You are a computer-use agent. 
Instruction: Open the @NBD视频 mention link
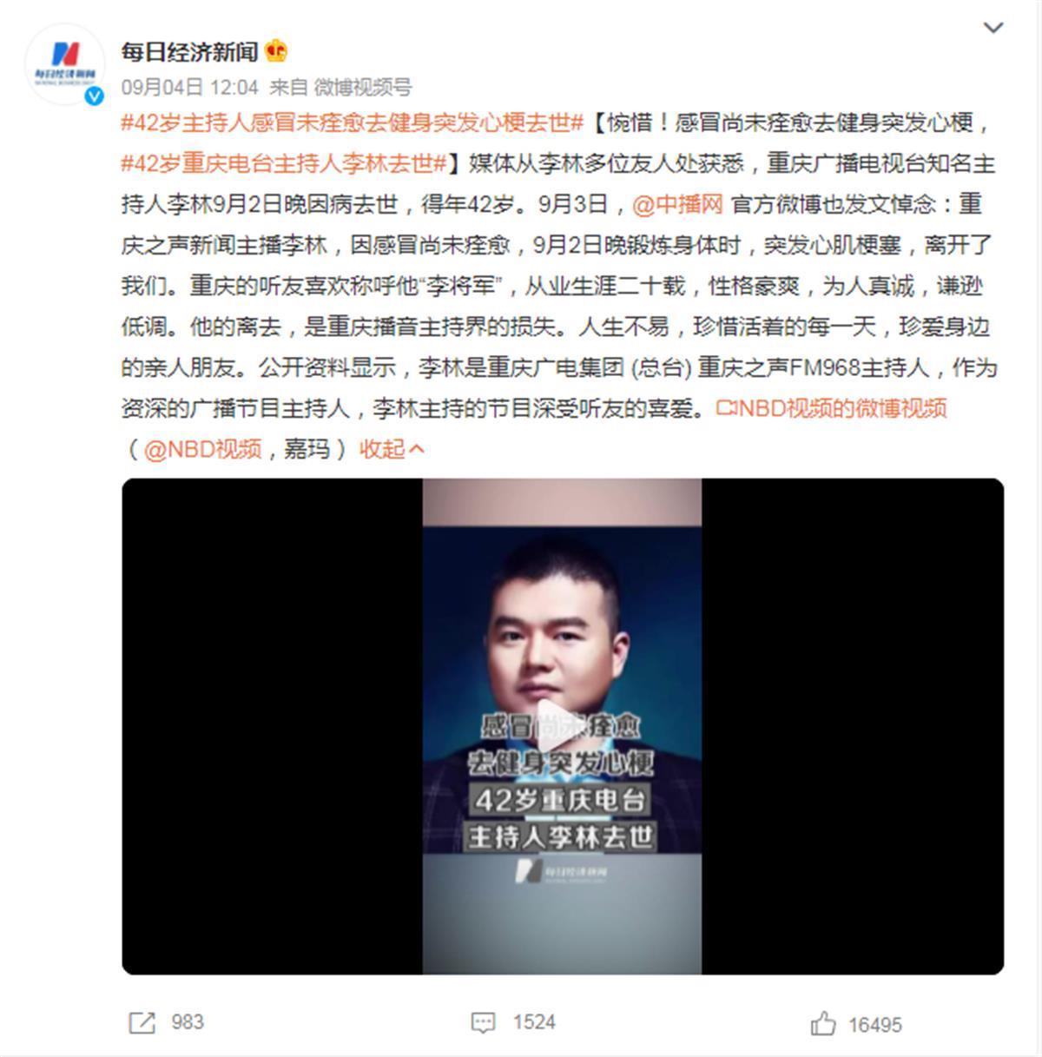click(202, 449)
